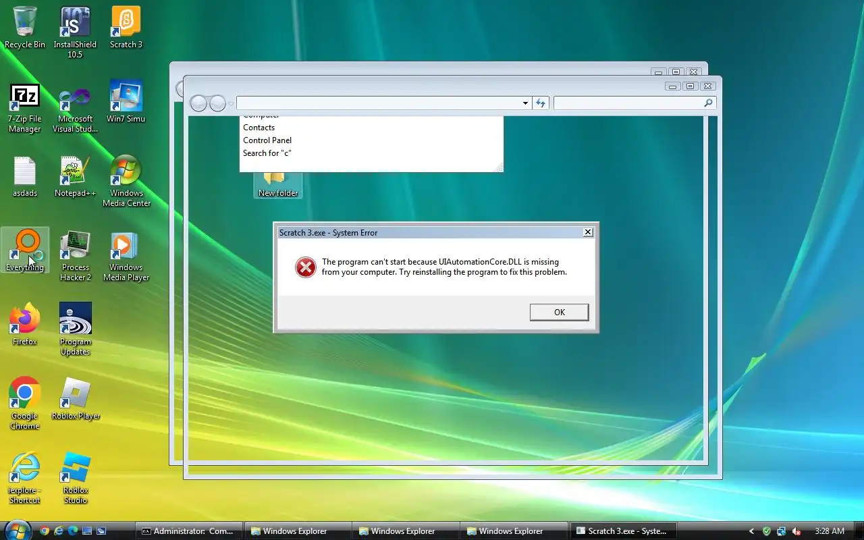Minimize the front Explorer window
The width and height of the screenshot is (864, 540).
click(672, 86)
